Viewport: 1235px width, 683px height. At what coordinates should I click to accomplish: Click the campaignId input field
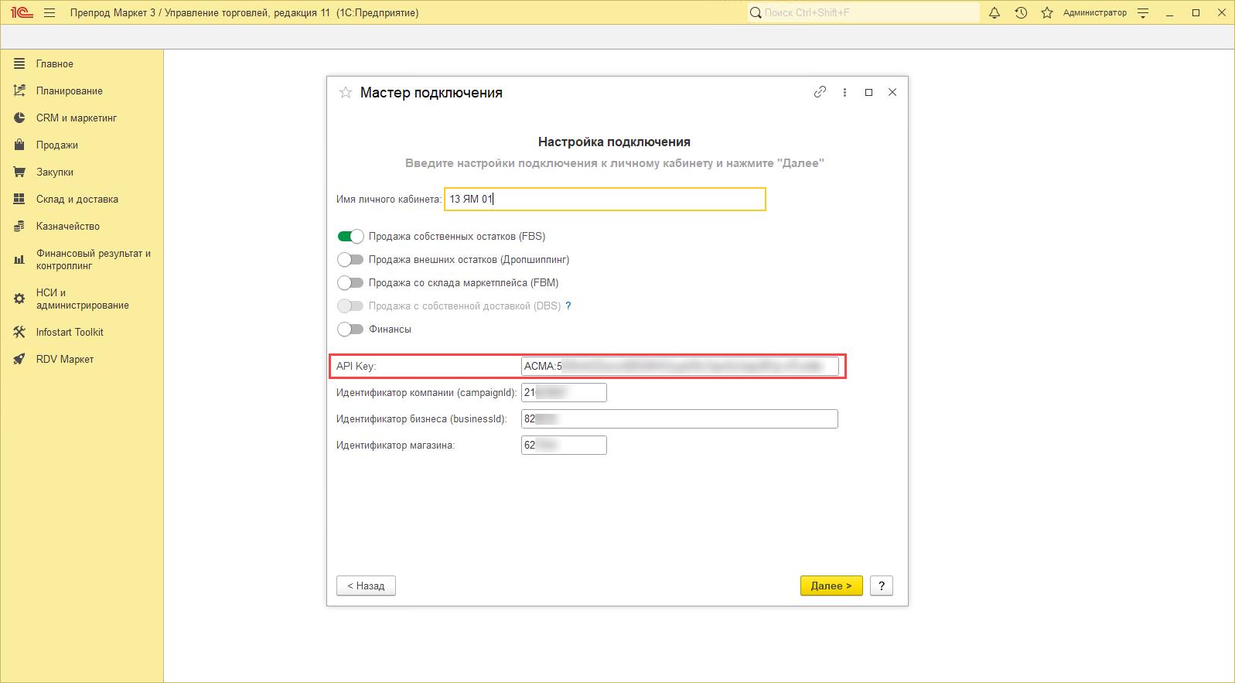pyautogui.click(x=564, y=392)
